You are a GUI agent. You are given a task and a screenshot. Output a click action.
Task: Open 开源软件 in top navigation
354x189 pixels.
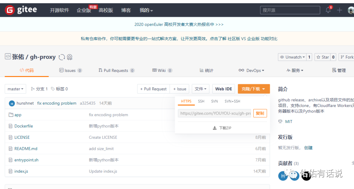(59, 10)
